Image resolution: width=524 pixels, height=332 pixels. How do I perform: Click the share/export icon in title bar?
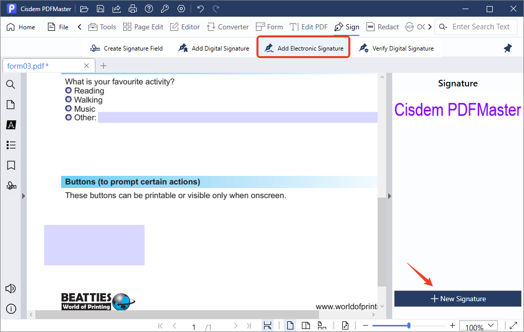coord(116,9)
